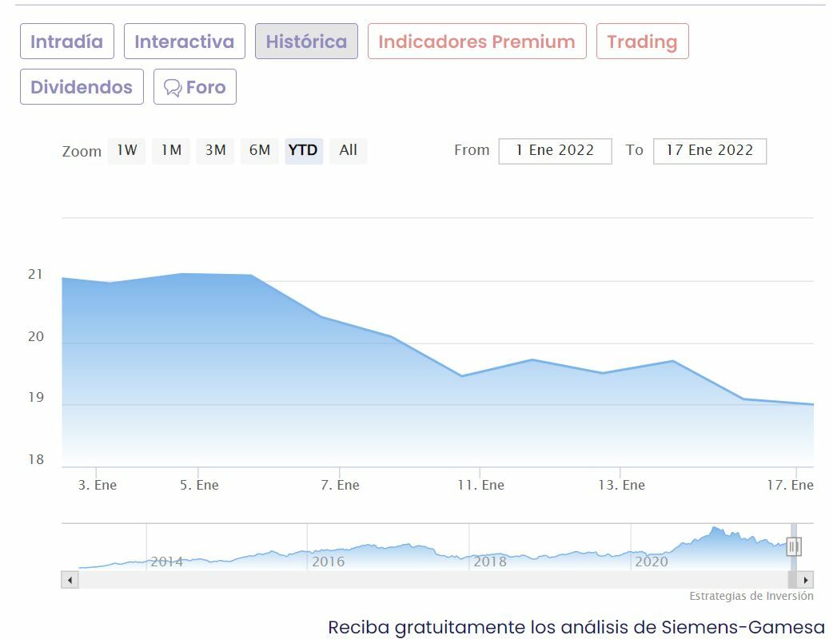Set chart zoom to 6M

click(x=260, y=151)
